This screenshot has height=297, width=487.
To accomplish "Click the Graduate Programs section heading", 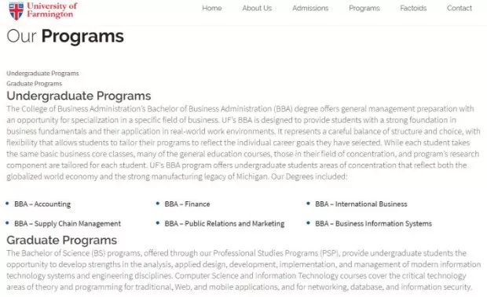I will pos(62,240).
